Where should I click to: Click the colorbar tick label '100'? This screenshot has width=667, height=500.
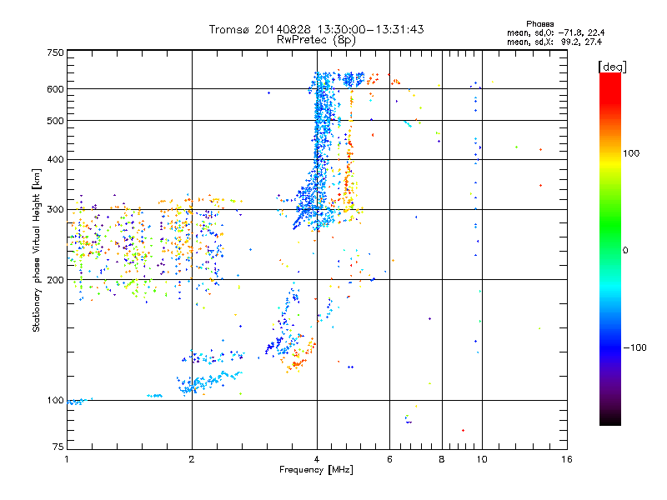click(631, 153)
